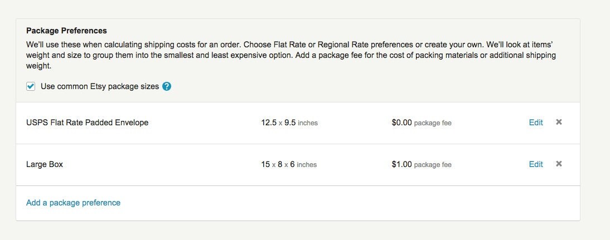Remove the USPS Flat Rate Padded Envelope preference
The image size is (610, 240).
(559, 122)
